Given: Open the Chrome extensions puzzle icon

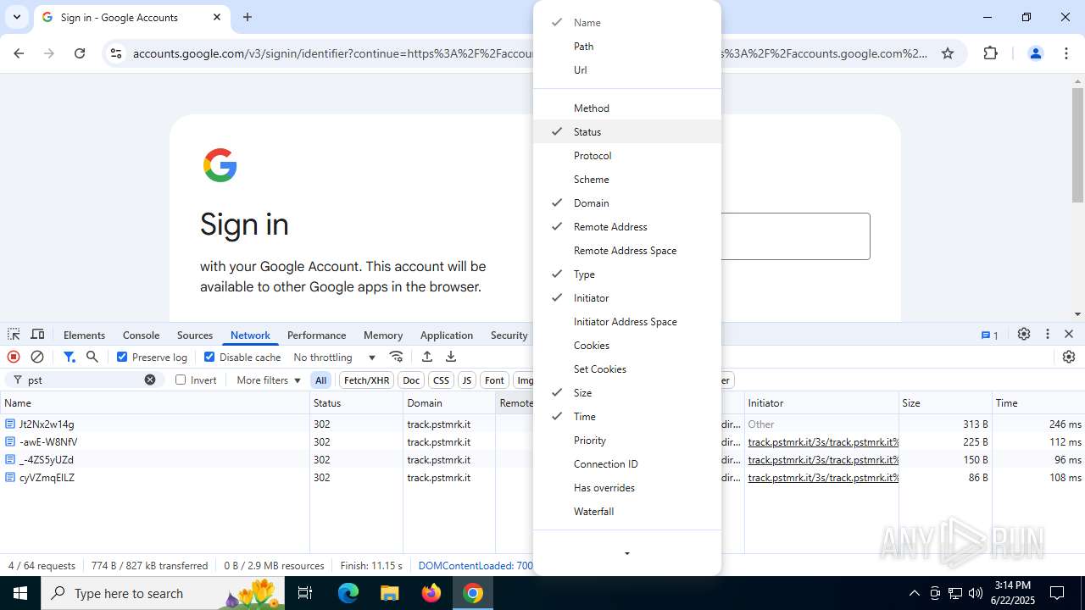Looking at the screenshot, I should [991, 53].
